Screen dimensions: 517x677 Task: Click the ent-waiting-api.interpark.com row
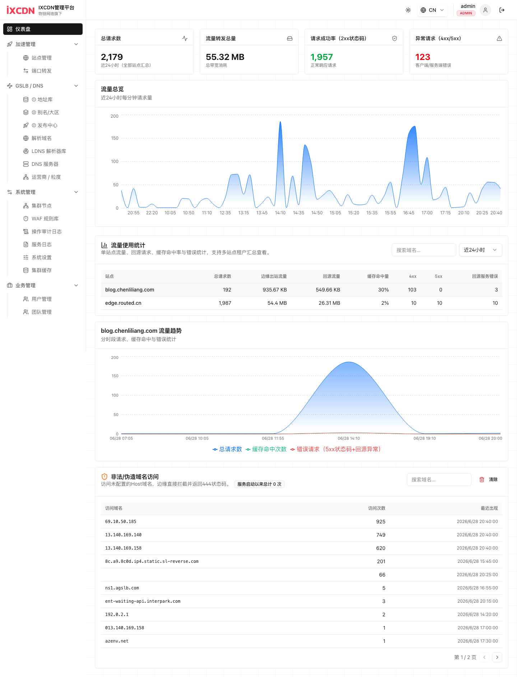[302, 601]
